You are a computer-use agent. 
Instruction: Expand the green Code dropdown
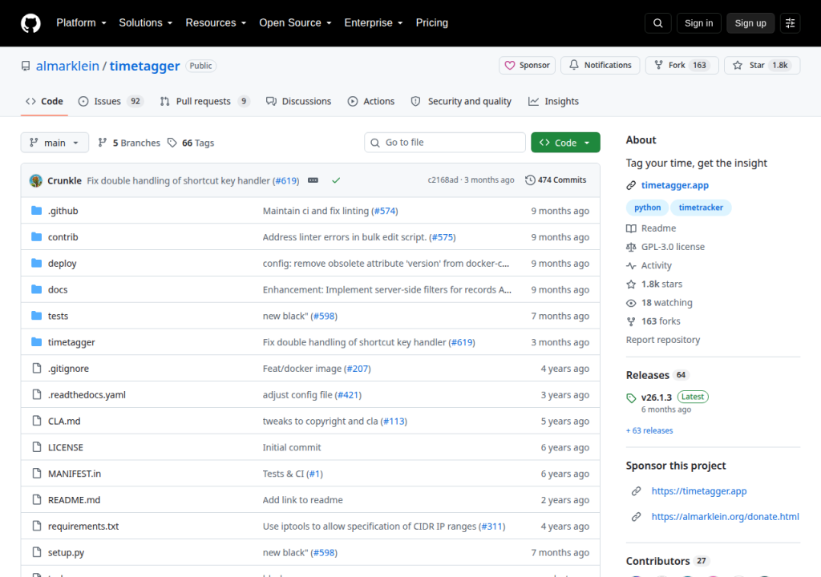coord(565,143)
